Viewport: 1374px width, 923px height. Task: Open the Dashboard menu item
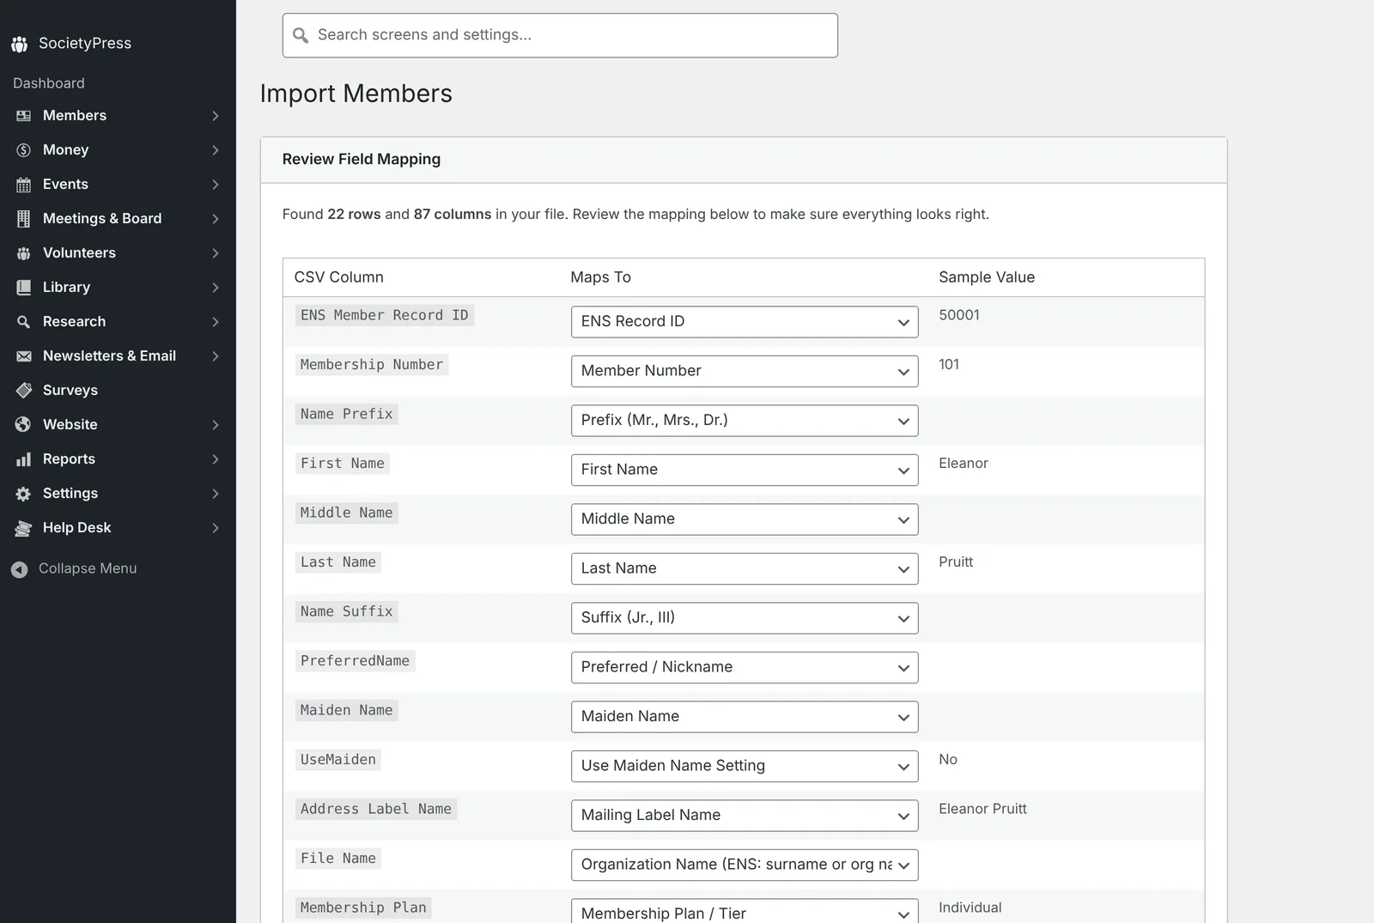point(49,83)
